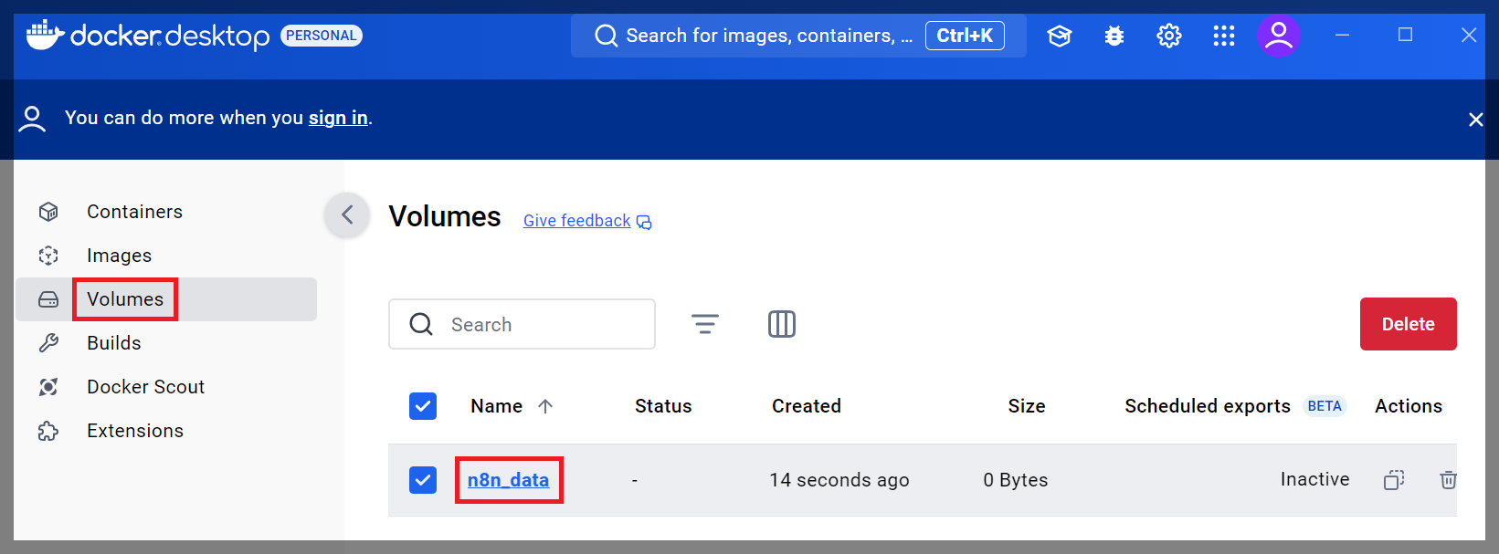Select Volumes in the sidebar
This screenshot has height=554, width=1499.
166,299
